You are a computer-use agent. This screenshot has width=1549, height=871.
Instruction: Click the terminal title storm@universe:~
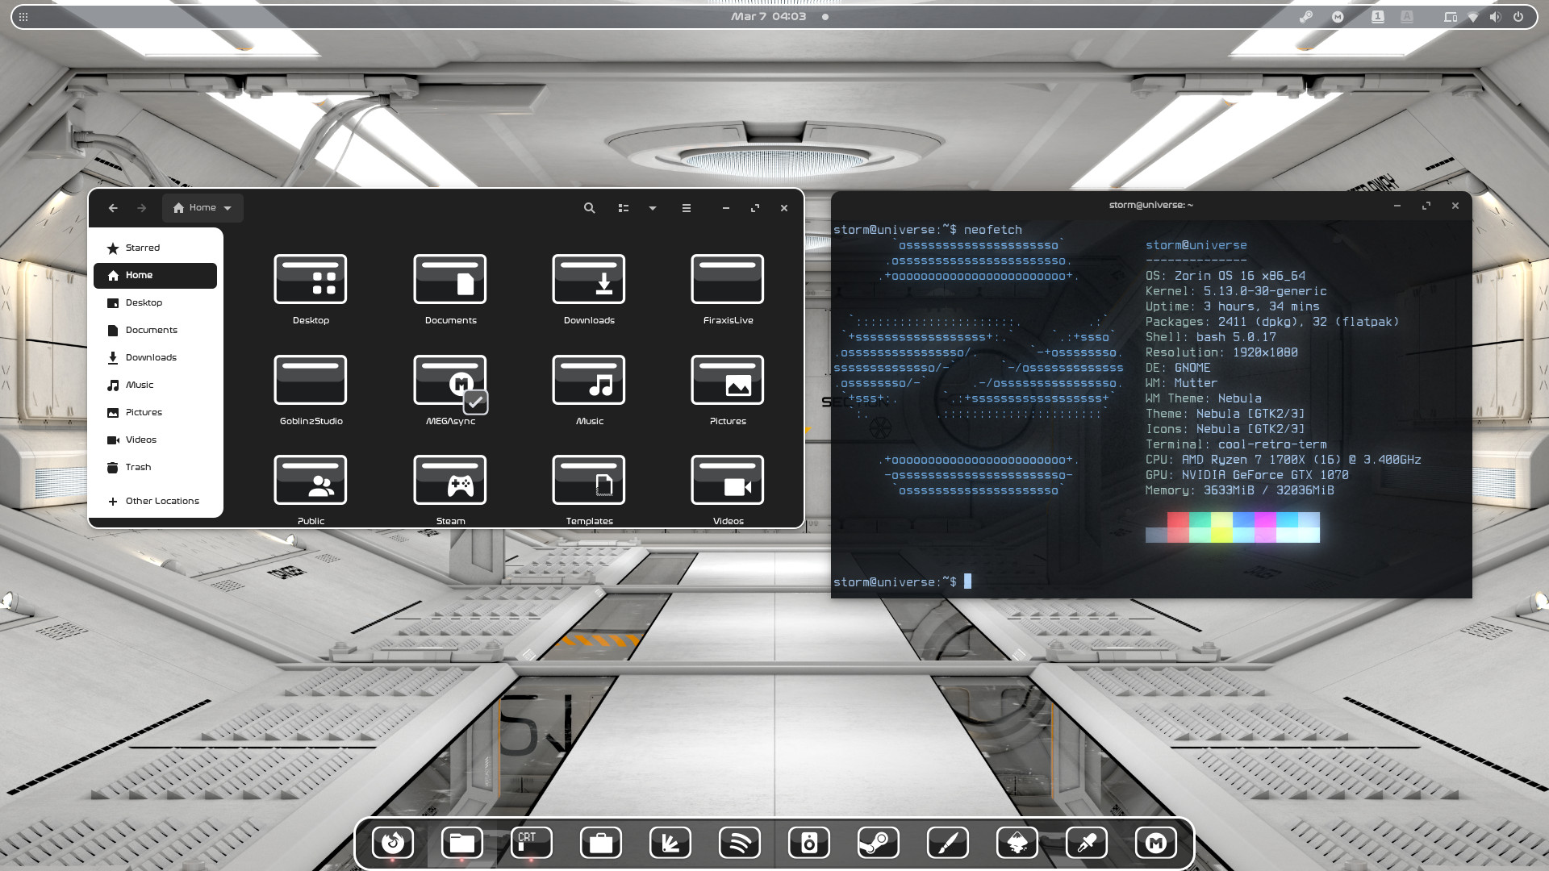click(1151, 205)
